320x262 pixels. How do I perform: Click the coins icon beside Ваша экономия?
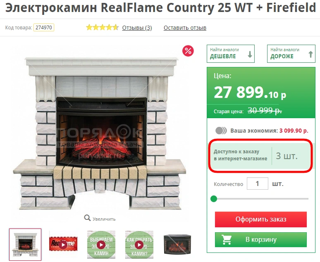point(221,131)
